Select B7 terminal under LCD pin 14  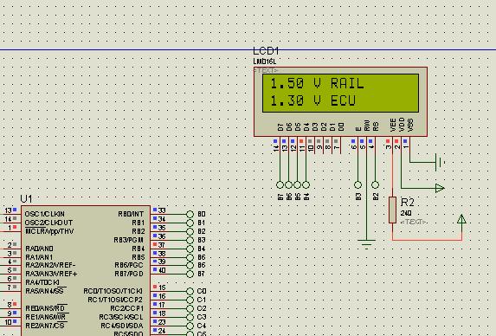[x=280, y=184]
